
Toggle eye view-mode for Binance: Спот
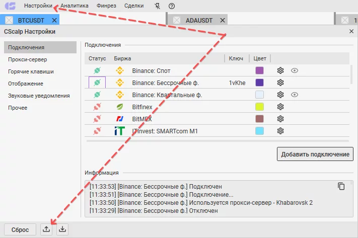point(295,70)
